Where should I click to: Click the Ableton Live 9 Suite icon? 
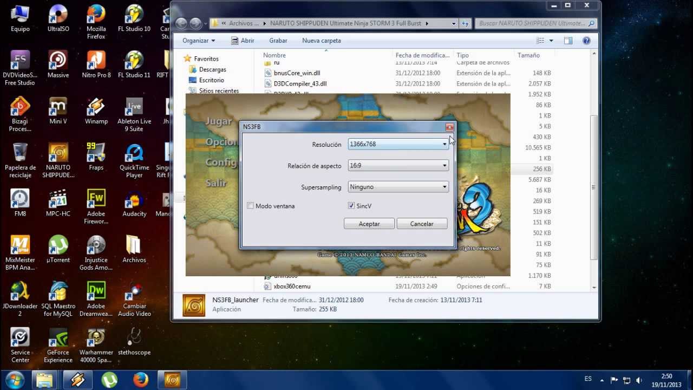[134, 114]
